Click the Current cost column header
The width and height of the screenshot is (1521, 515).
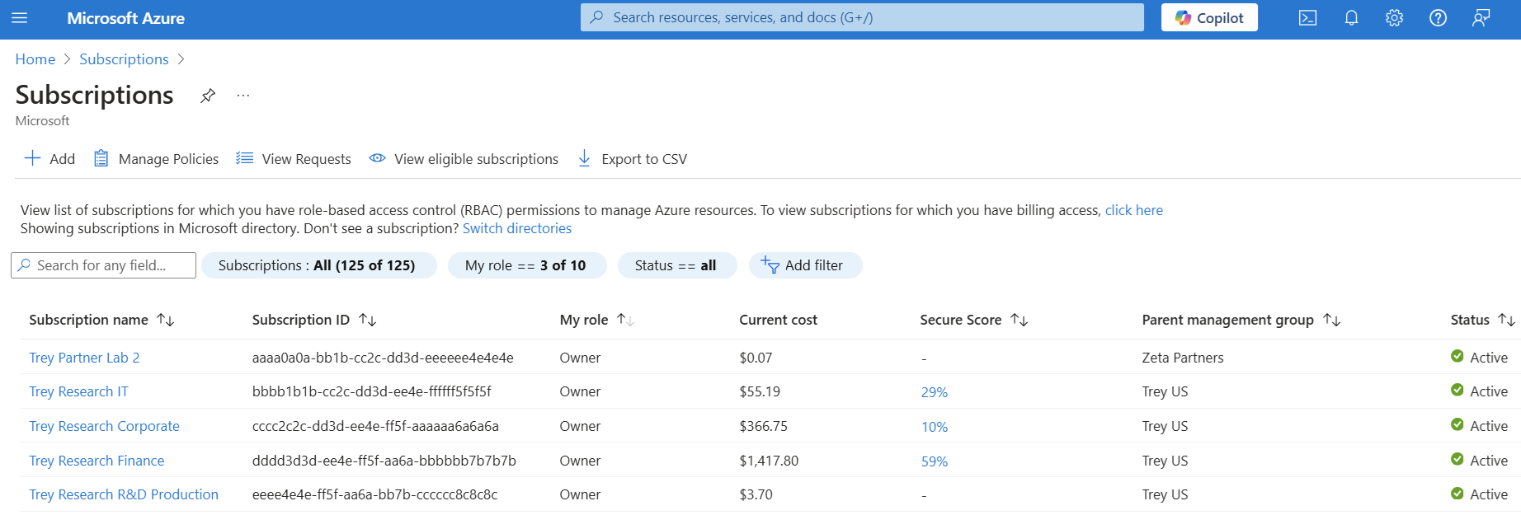pyautogui.click(x=778, y=320)
